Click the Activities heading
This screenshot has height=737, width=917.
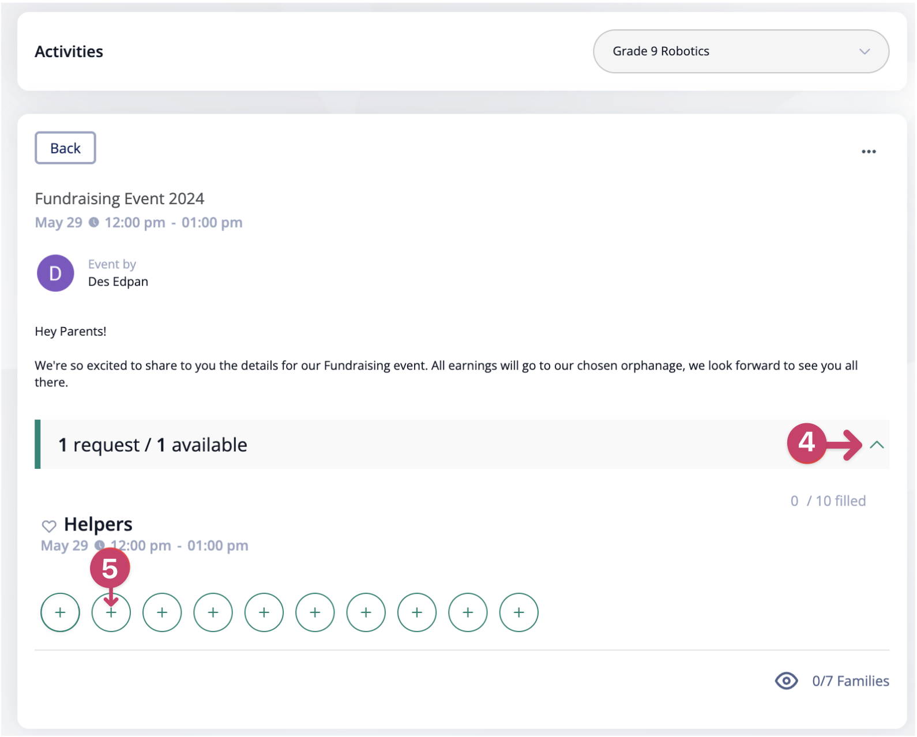tap(69, 52)
